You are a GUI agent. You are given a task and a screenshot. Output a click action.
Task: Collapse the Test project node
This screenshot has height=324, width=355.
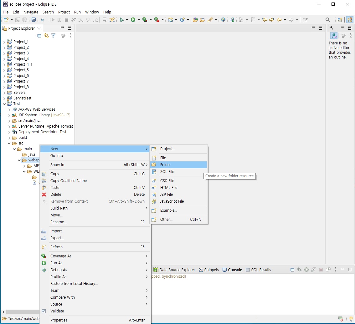tap(4, 104)
